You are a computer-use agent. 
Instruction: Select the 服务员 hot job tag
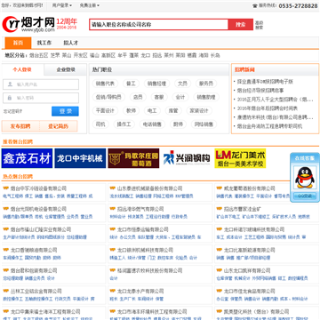tap(206, 84)
